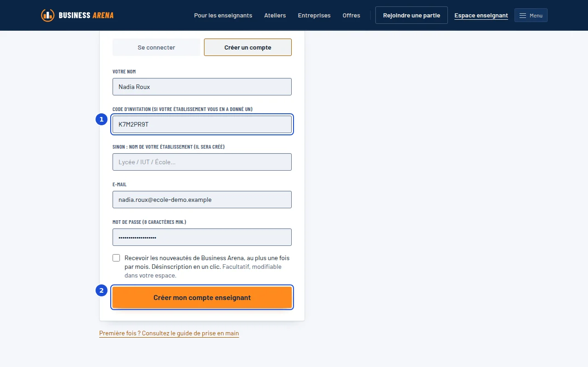Image resolution: width=588 pixels, height=367 pixels.
Task: Open Entreprises nav item
Action: [314, 16]
